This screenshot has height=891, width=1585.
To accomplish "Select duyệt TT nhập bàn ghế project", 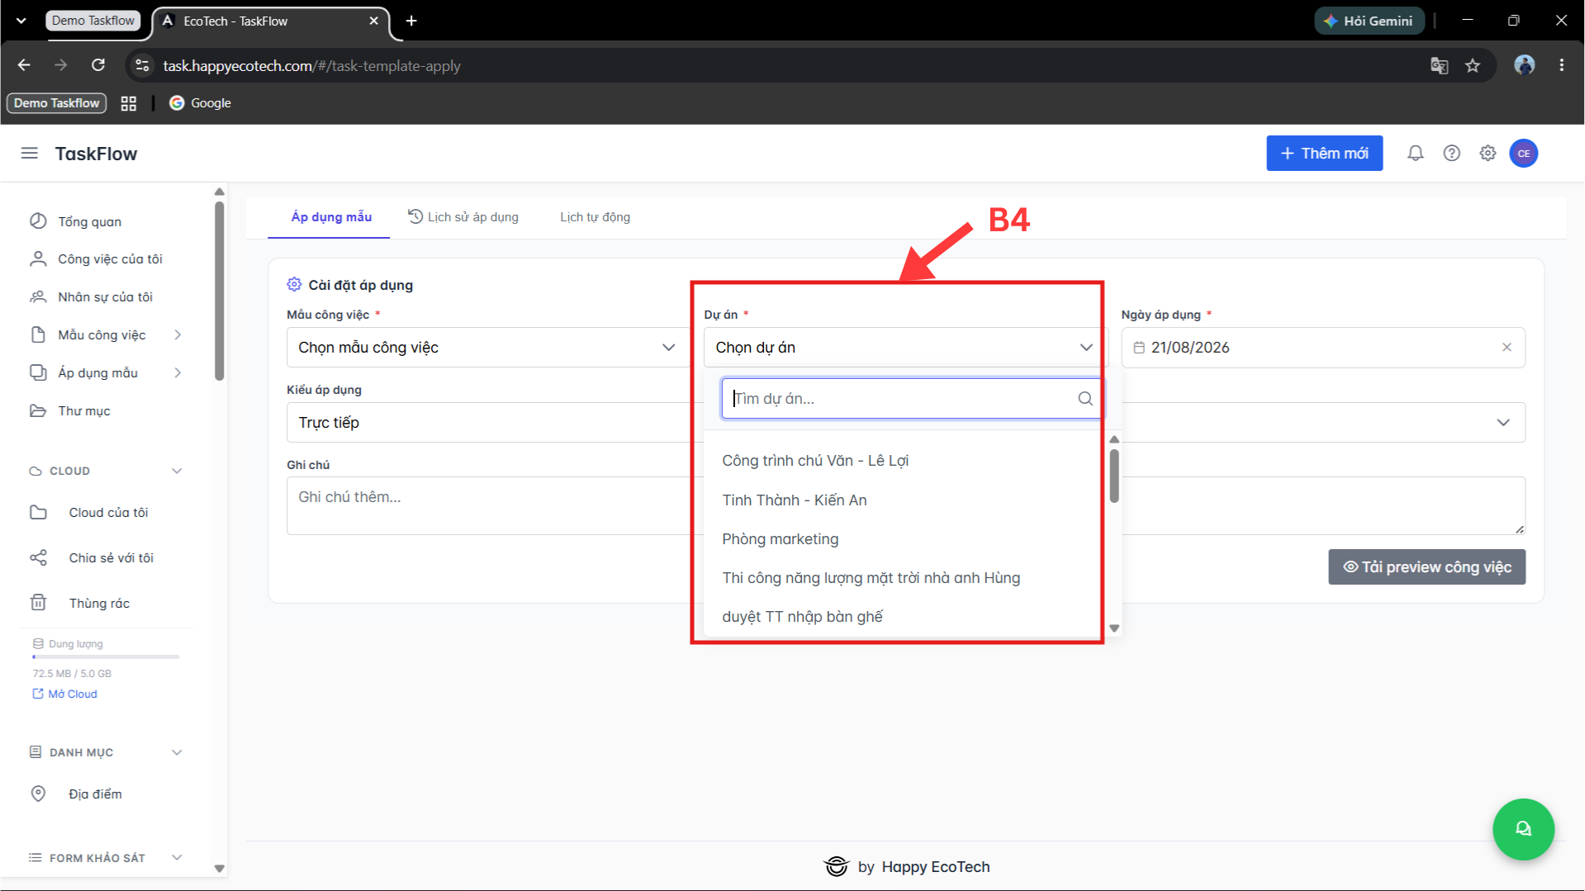I will pos(803,617).
